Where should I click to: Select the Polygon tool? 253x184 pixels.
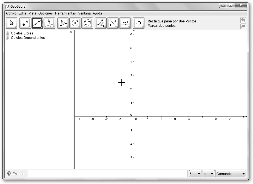tap(63, 23)
